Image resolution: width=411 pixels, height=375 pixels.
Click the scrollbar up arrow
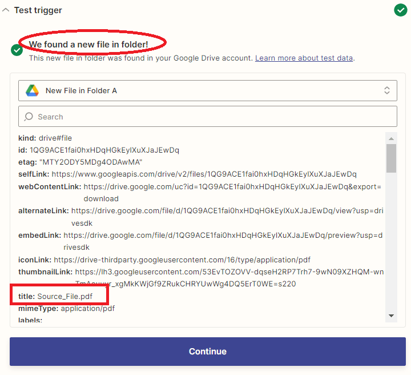391,138
